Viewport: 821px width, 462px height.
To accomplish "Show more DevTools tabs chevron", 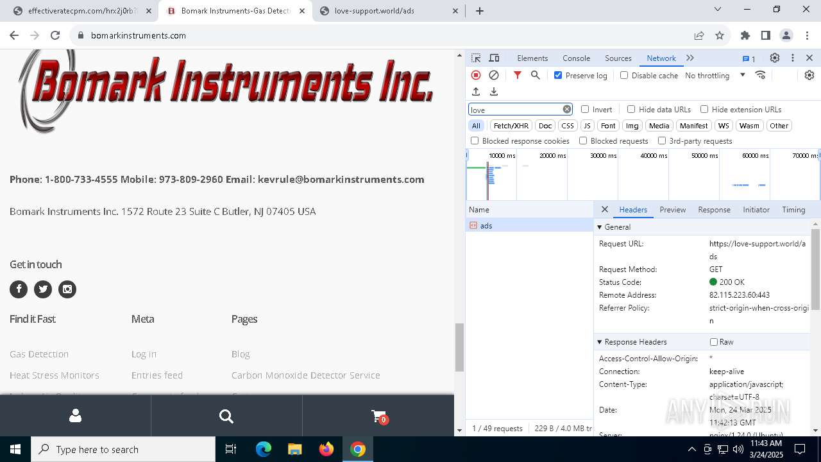I will (x=690, y=58).
